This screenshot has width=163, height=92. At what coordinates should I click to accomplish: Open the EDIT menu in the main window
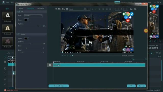pos(13,2)
